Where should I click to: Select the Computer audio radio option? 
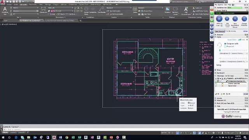pos(225,44)
